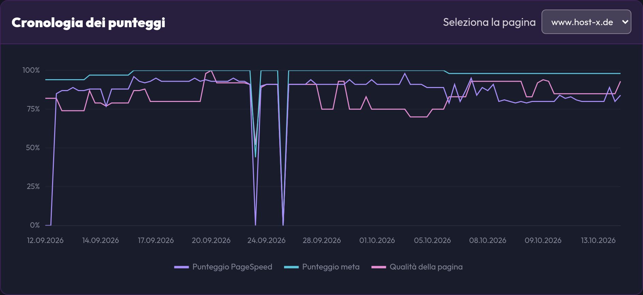Image resolution: width=643 pixels, height=295 pixels.
Task: Toggle Punteggio meta legend entry
Action: pos(322,267)
